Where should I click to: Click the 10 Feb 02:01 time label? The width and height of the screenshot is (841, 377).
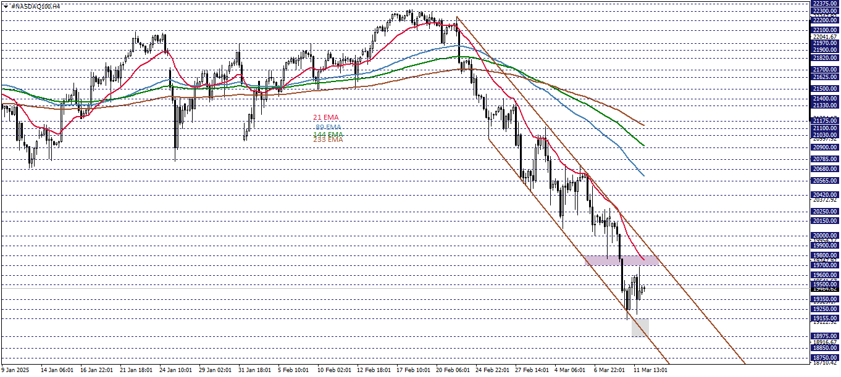[x=334, y=370]
